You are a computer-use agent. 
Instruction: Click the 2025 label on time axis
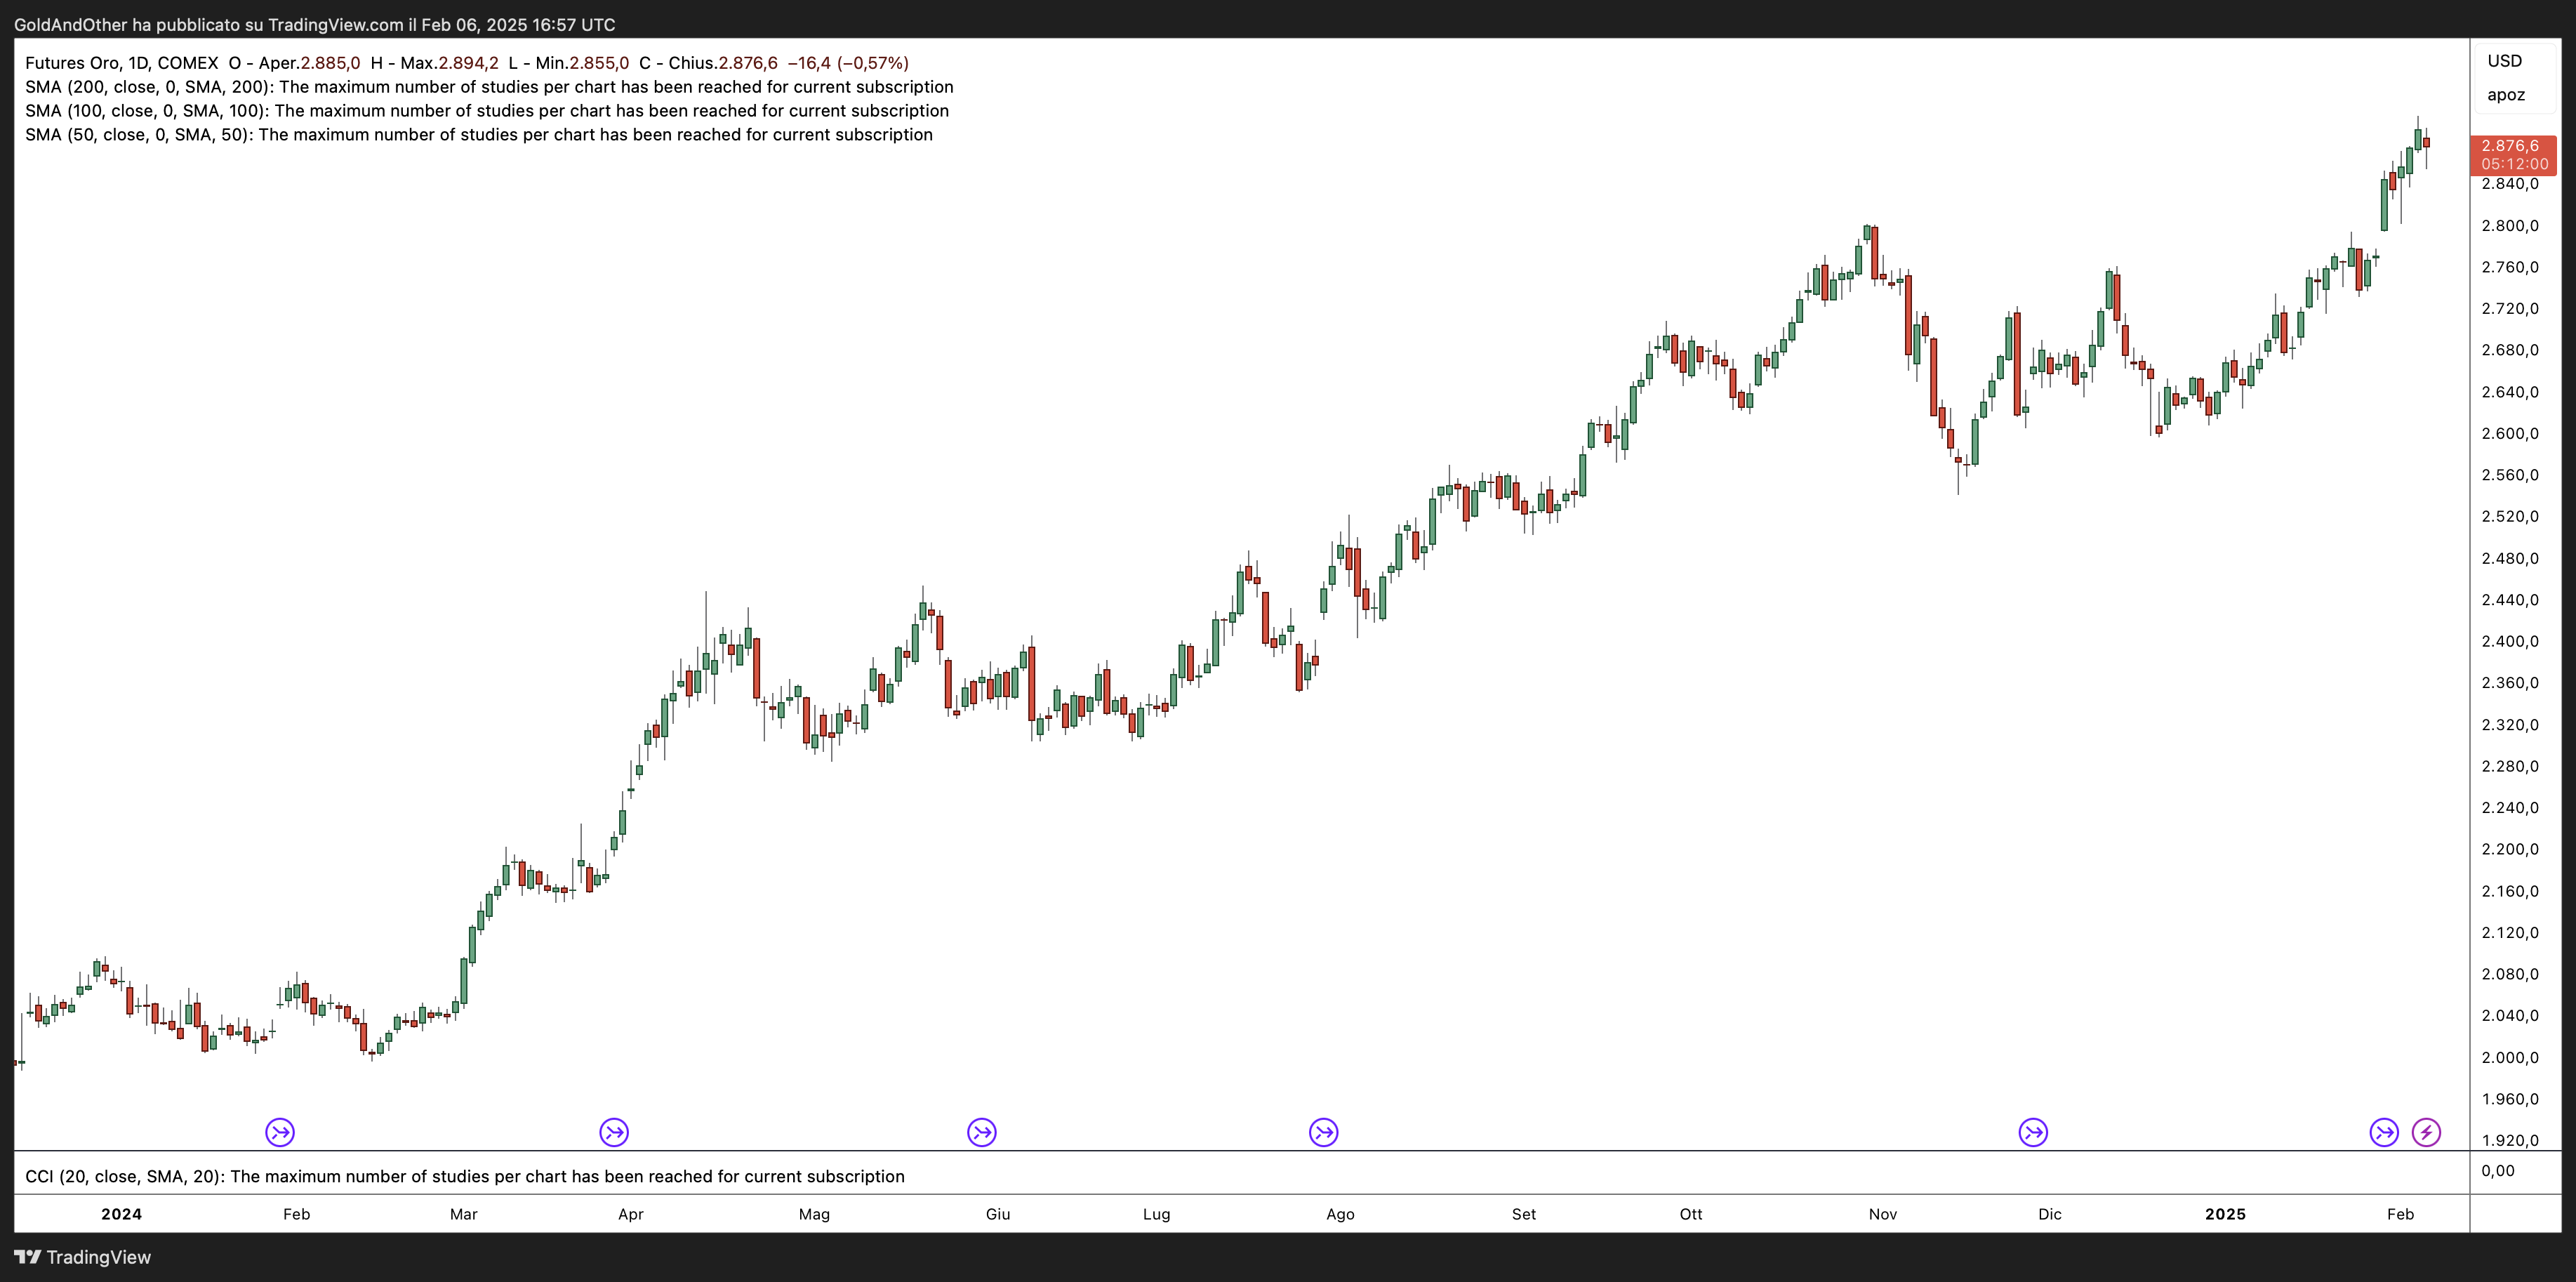click(x=2225, y=1214)
